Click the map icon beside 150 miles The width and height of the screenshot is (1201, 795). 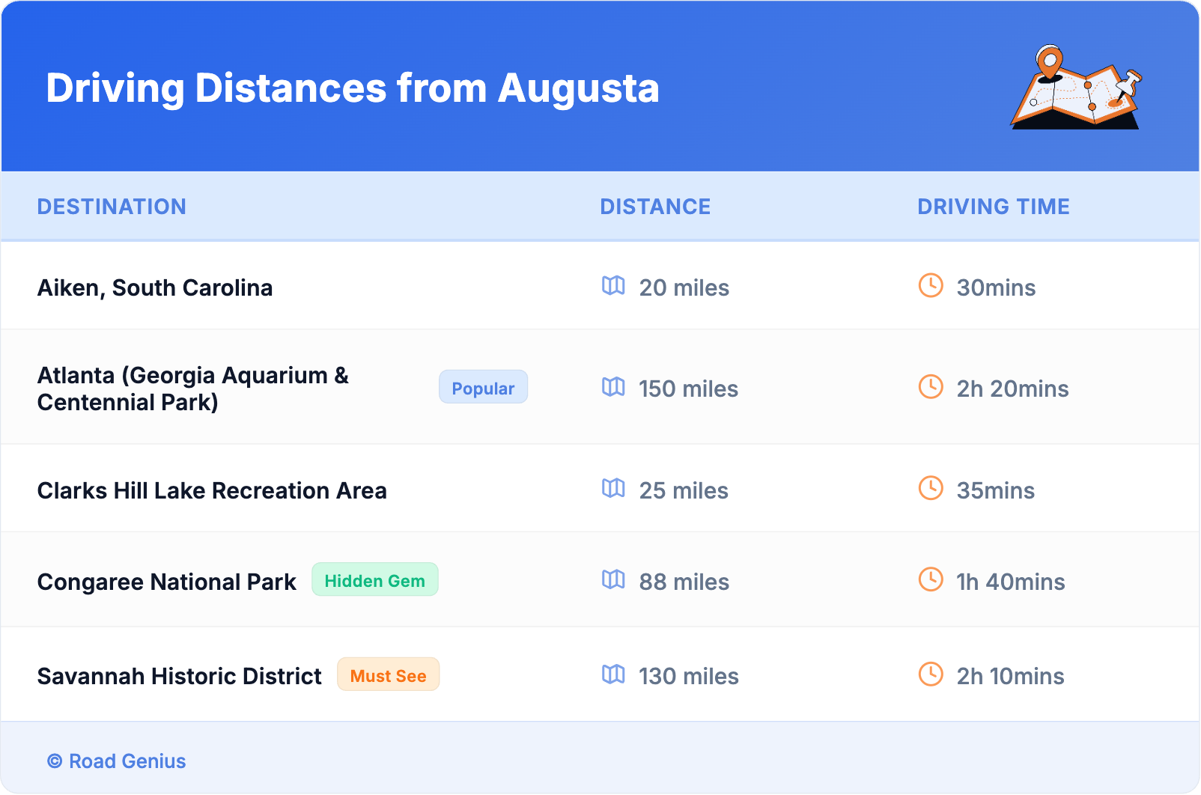coord(613,387)
